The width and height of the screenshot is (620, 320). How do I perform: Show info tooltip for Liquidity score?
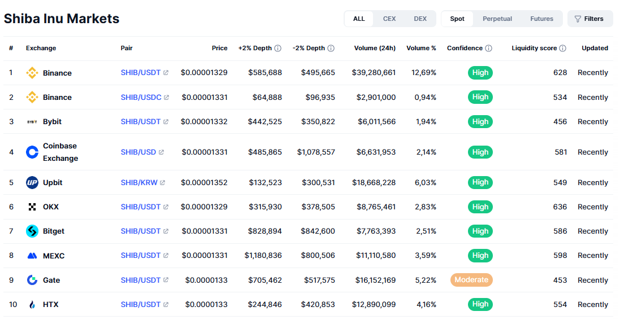point(563,48)
